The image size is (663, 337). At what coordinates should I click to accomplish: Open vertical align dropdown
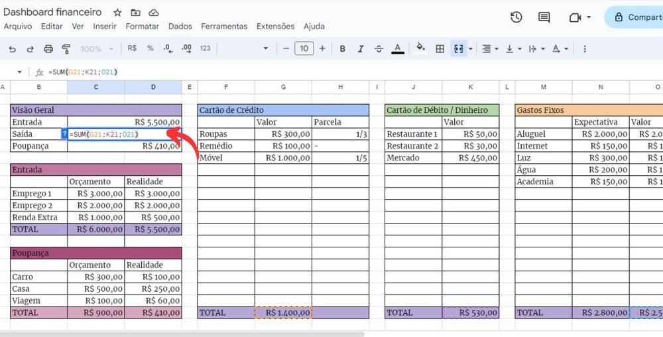point(513,49)
